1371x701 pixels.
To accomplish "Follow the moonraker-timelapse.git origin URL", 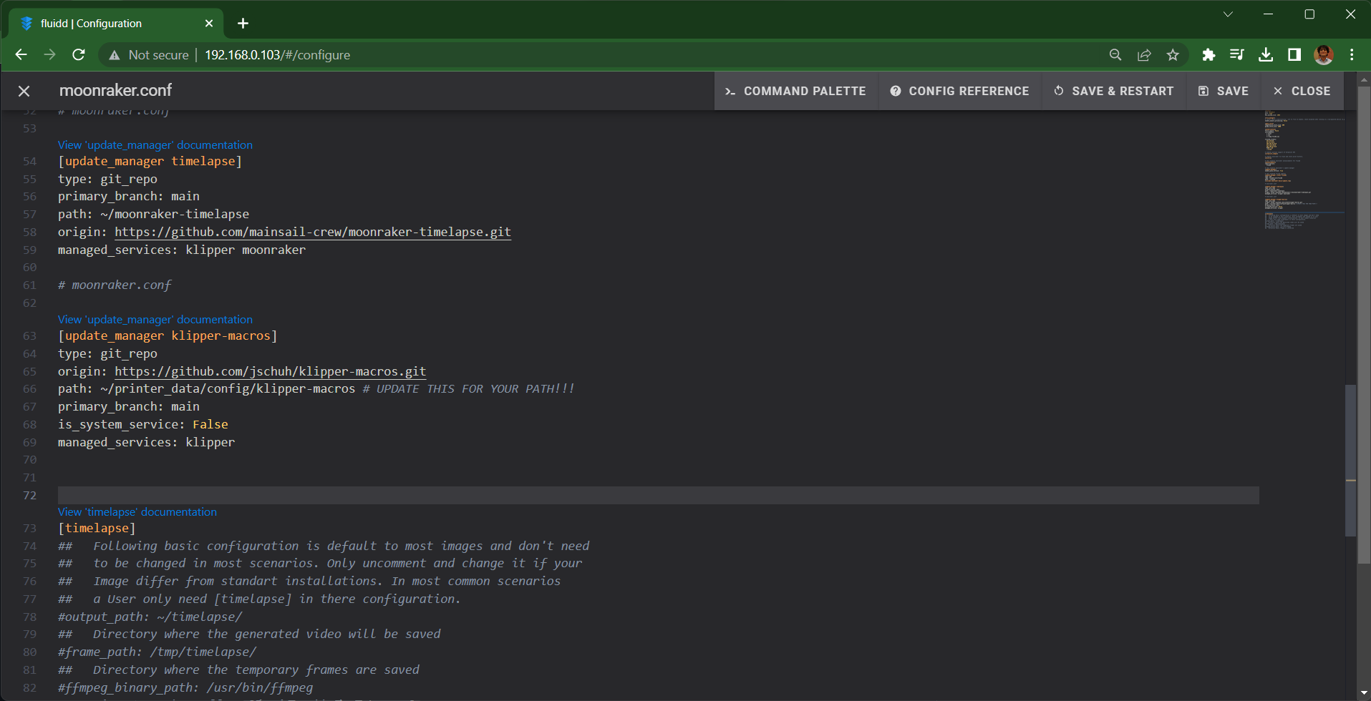I will tap(313, 232).
